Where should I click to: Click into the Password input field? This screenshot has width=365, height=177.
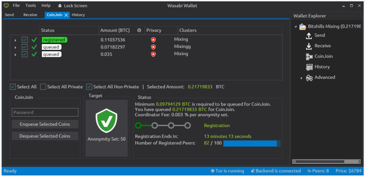coord(45,112)
